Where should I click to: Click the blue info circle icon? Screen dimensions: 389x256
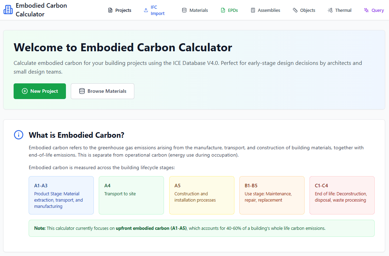tap(18, 135)
